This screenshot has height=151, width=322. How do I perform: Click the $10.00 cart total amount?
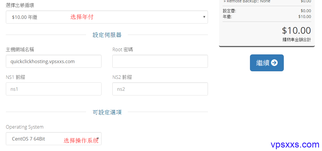pyautogui.click(x=296, y=31)
